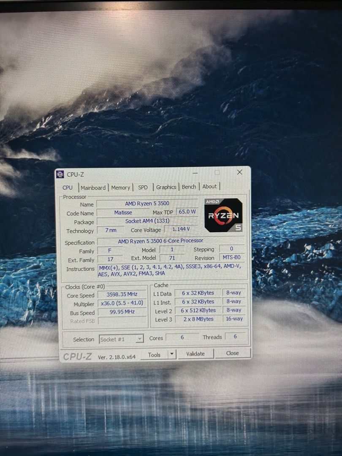Click the Cores count value 6
The width and height of the screenshot is (342, 456).
[182, 337]
